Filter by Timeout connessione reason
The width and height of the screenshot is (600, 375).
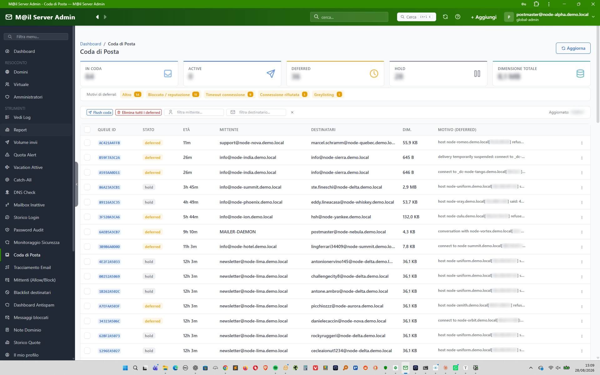pos(229,94)
